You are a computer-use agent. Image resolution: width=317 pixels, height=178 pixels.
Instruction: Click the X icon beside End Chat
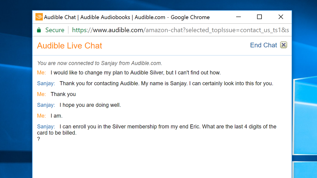(283, 45)
